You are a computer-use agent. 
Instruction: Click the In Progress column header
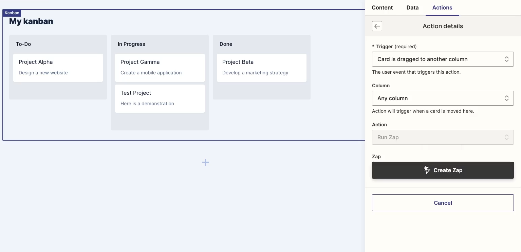[131, 44]
